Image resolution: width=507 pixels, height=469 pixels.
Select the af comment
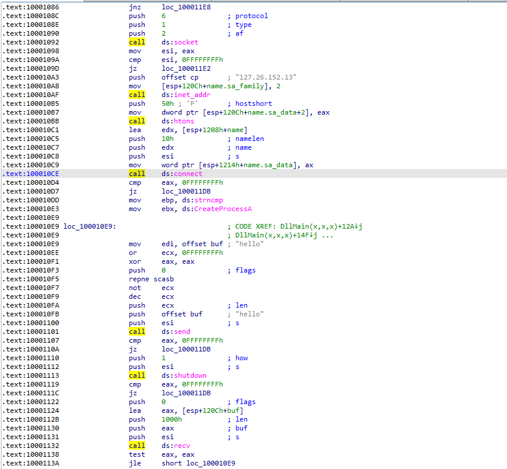239,33
